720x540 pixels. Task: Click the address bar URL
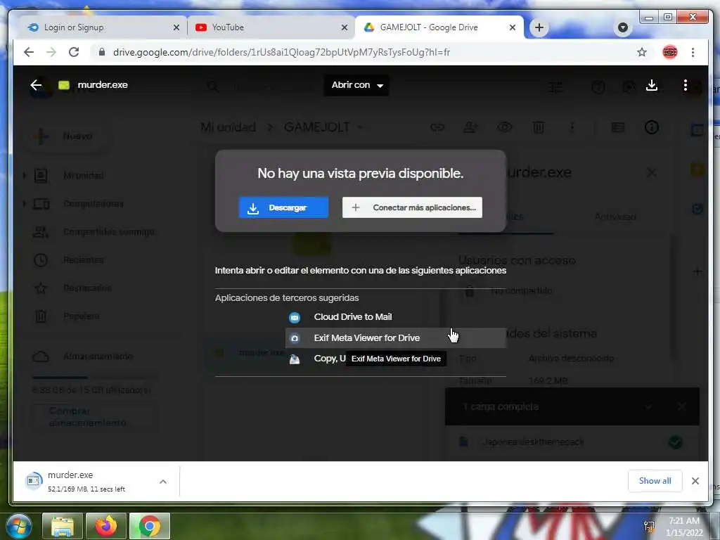click(x=281, y=52)
